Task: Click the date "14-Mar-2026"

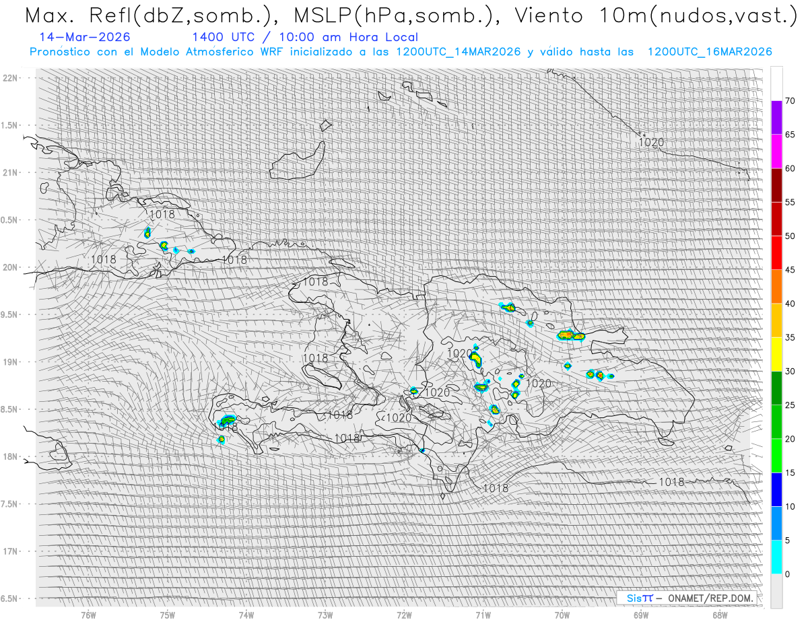Action: point(85,37)
